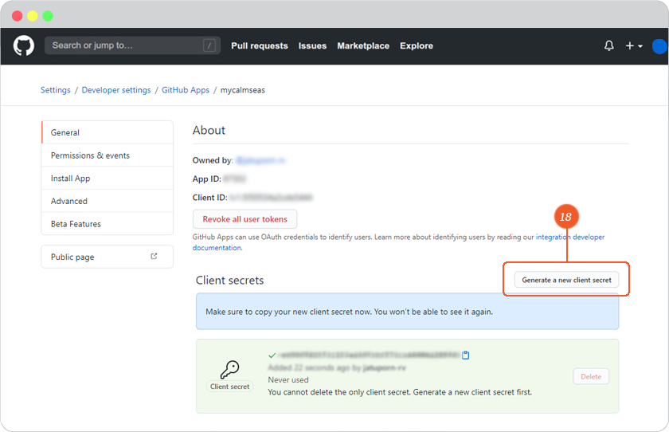Click the external link icon on Public page
This screenshot has height=432, width=669.
(154, 256)
